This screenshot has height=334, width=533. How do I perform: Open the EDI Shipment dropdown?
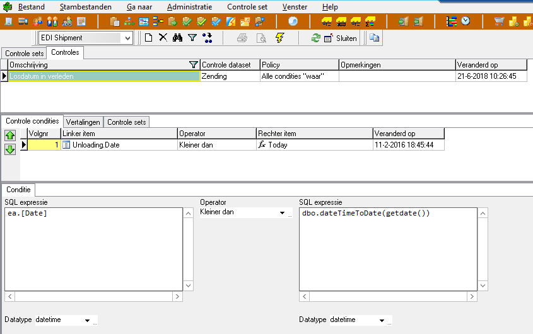click(128, 38)
